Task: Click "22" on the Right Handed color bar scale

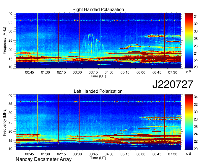Action: tap(196, 61)
